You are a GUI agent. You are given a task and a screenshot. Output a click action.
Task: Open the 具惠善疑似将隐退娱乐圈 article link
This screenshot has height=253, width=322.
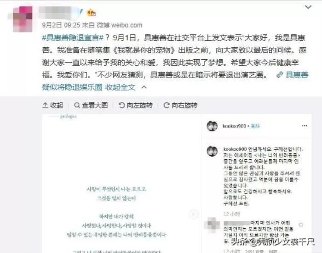coord(175,81)
